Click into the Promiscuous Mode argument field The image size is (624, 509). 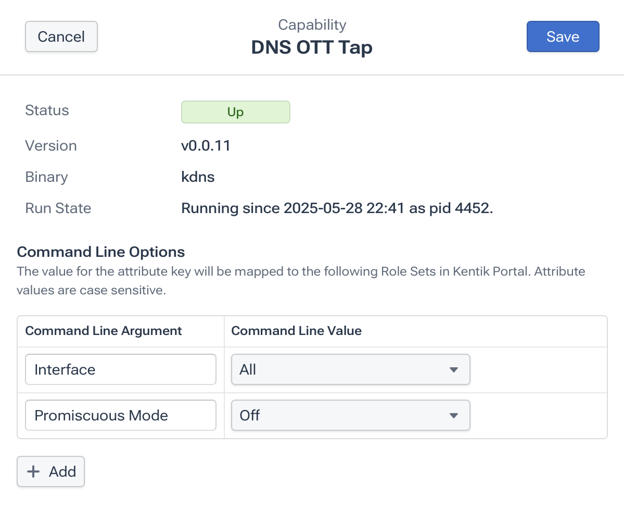(121, 416)
